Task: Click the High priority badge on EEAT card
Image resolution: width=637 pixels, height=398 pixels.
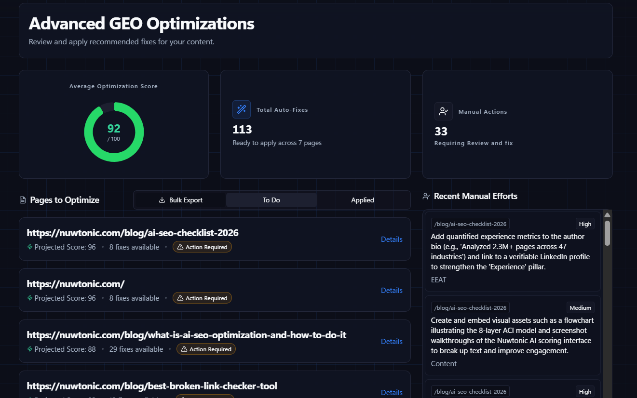Action: pyautogui.click(x=585, y=224)
